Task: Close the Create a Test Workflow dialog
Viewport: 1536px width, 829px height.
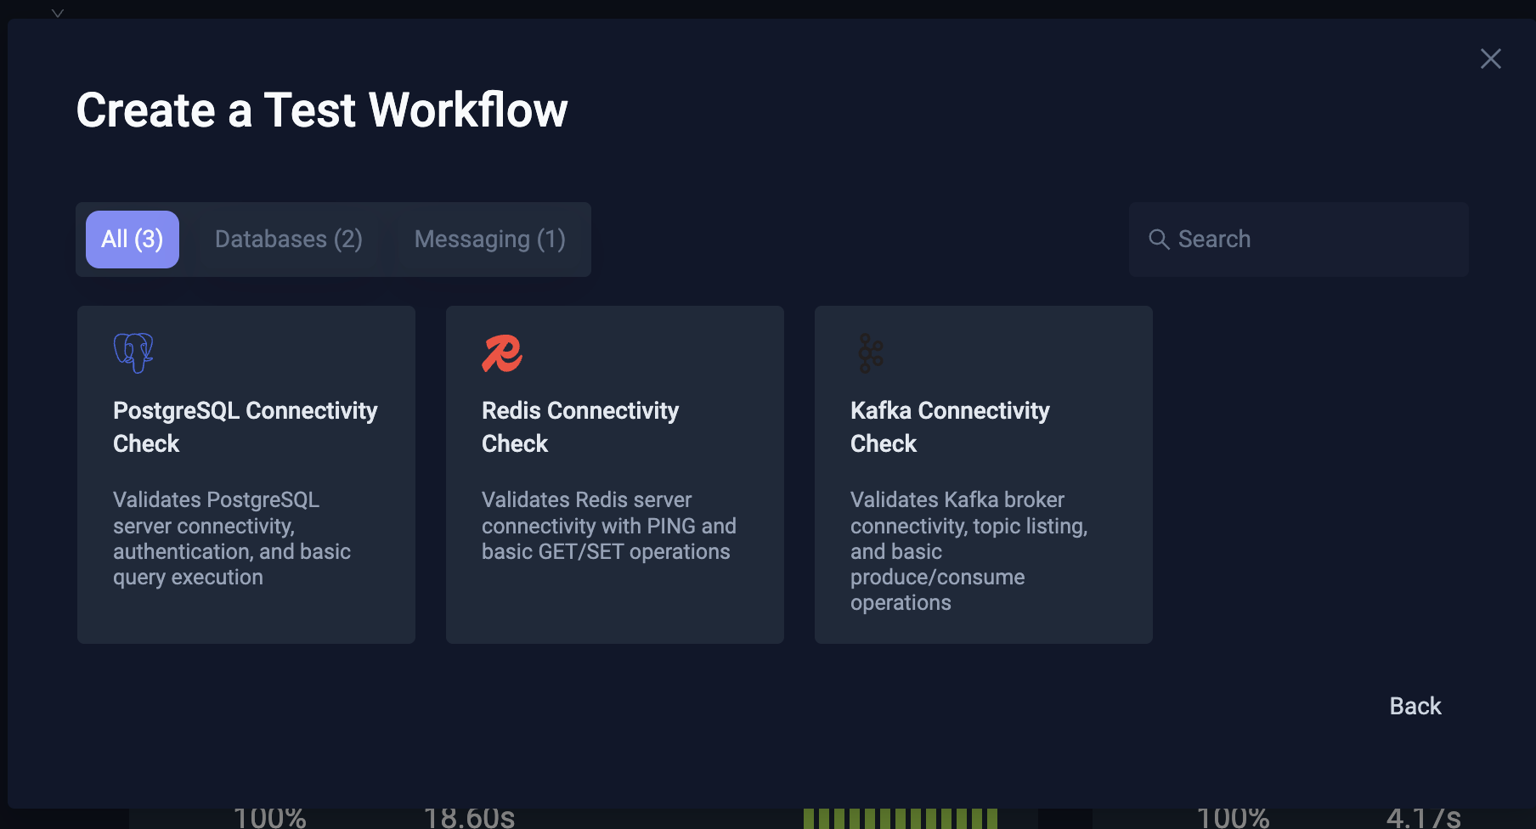Action: click(x=1491, y=58)
